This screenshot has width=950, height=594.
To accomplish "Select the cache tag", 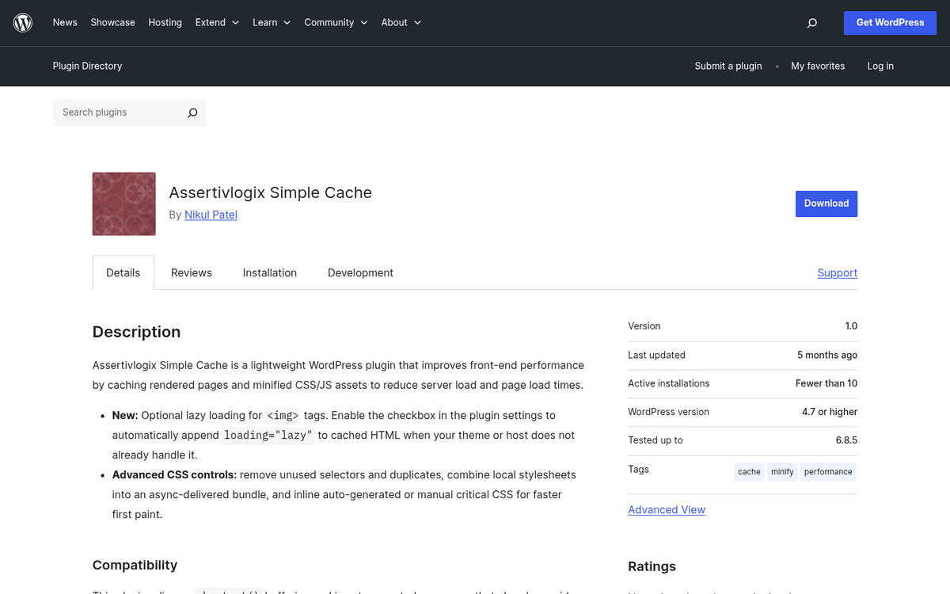I will point(749,471).
